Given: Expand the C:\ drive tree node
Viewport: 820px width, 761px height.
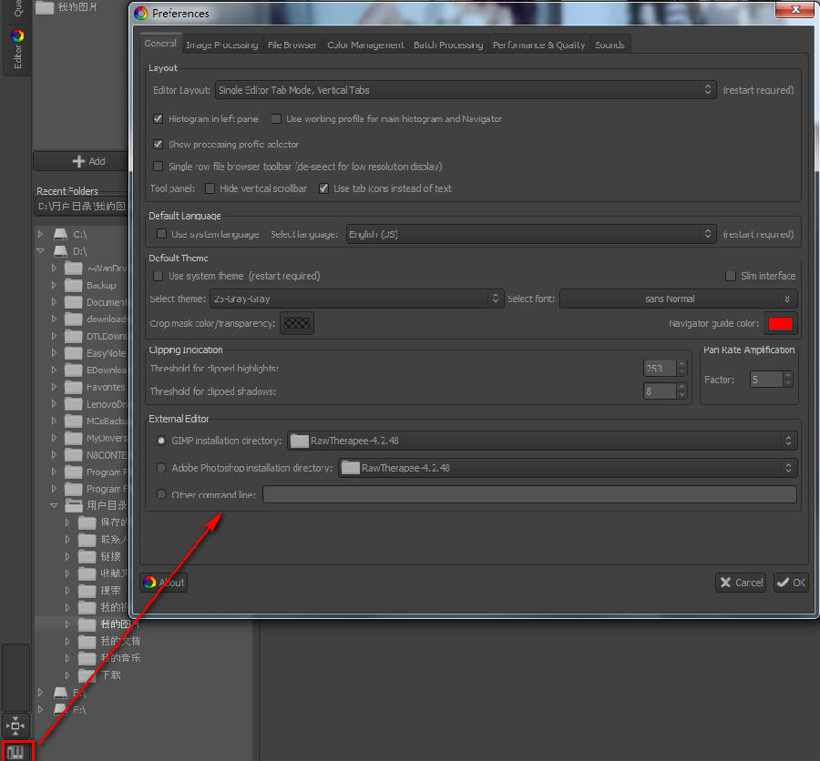Looking at the screenshot, I should pos(41,234).
